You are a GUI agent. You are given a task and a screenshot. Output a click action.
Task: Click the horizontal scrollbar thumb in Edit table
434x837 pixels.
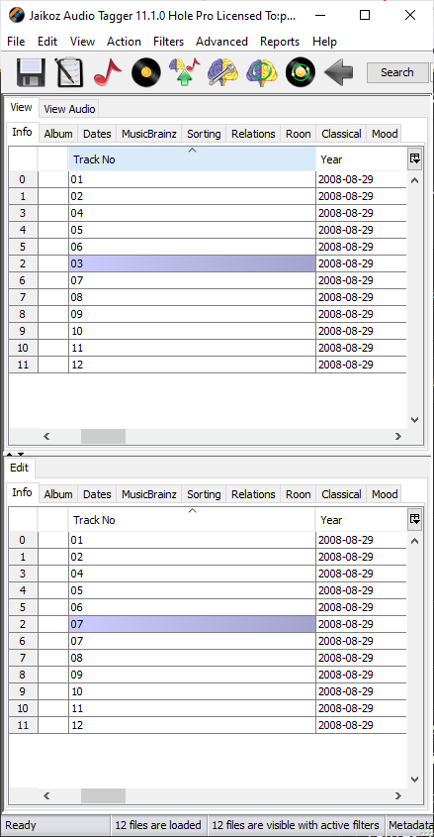pyautogui.click(x=103, y=796)
